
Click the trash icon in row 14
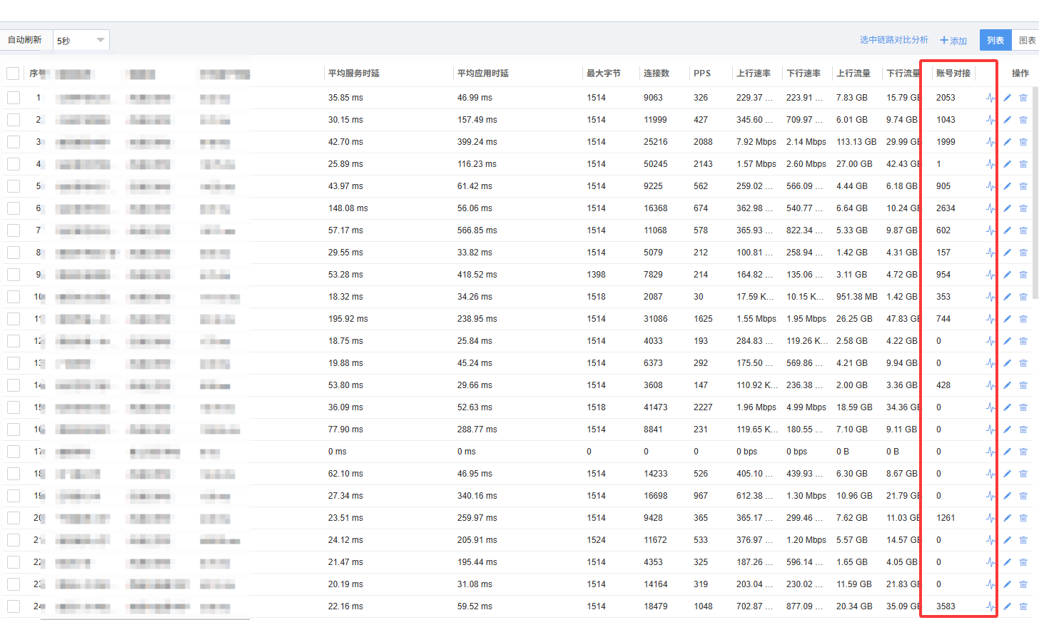(x=1023, y=385)
